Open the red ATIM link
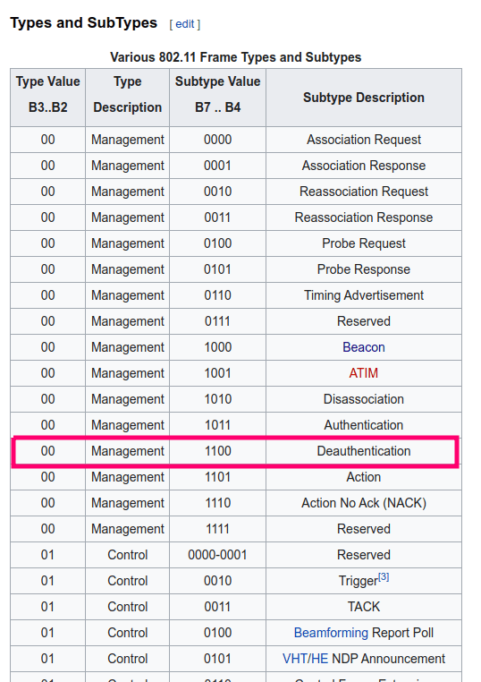481x682 pixels. click(x=364, y=373)
